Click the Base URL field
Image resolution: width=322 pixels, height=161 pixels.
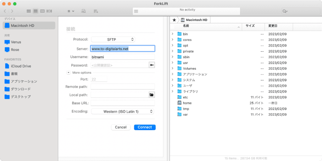pyautogui.click(x=123, y=103)
